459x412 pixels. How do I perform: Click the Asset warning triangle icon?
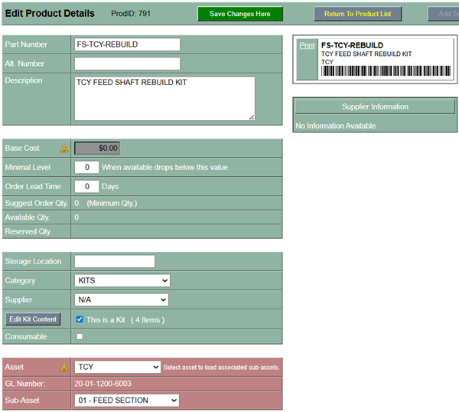click(x=64, y=367)
